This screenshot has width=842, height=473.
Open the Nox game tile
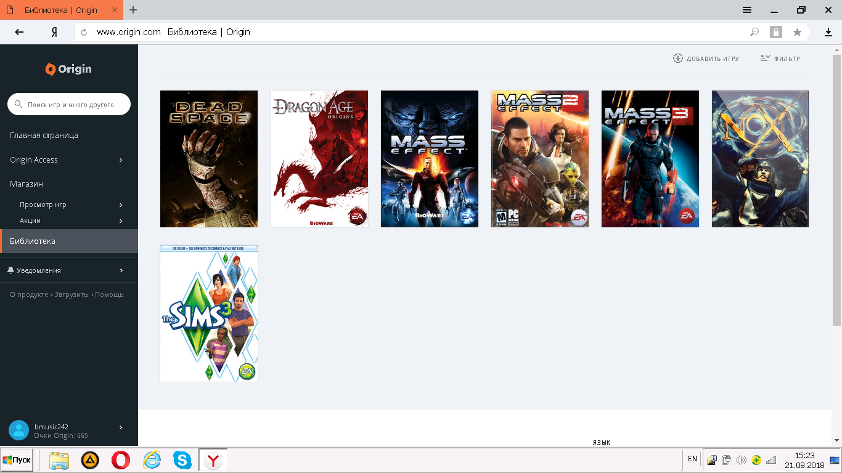[x=761, y=159]
